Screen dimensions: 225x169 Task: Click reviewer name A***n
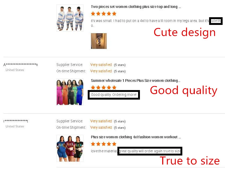(21, 65)
